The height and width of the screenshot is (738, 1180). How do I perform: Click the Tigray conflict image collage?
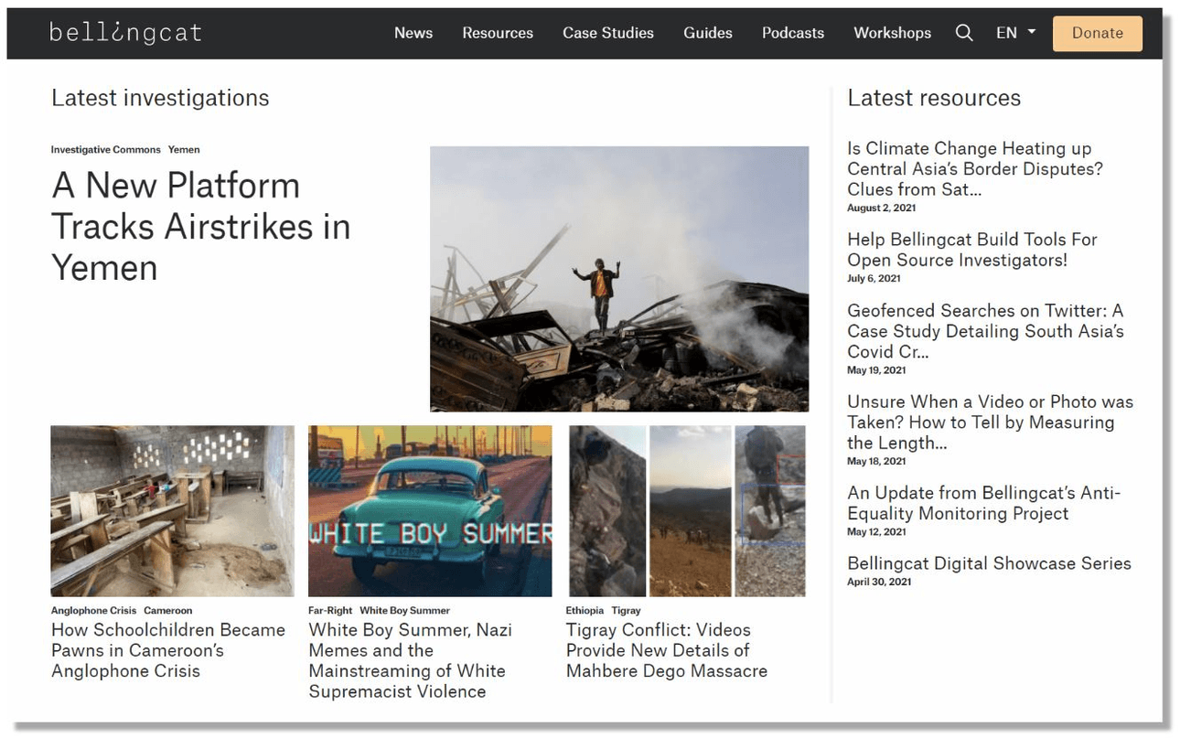click(x=687, y=510)
